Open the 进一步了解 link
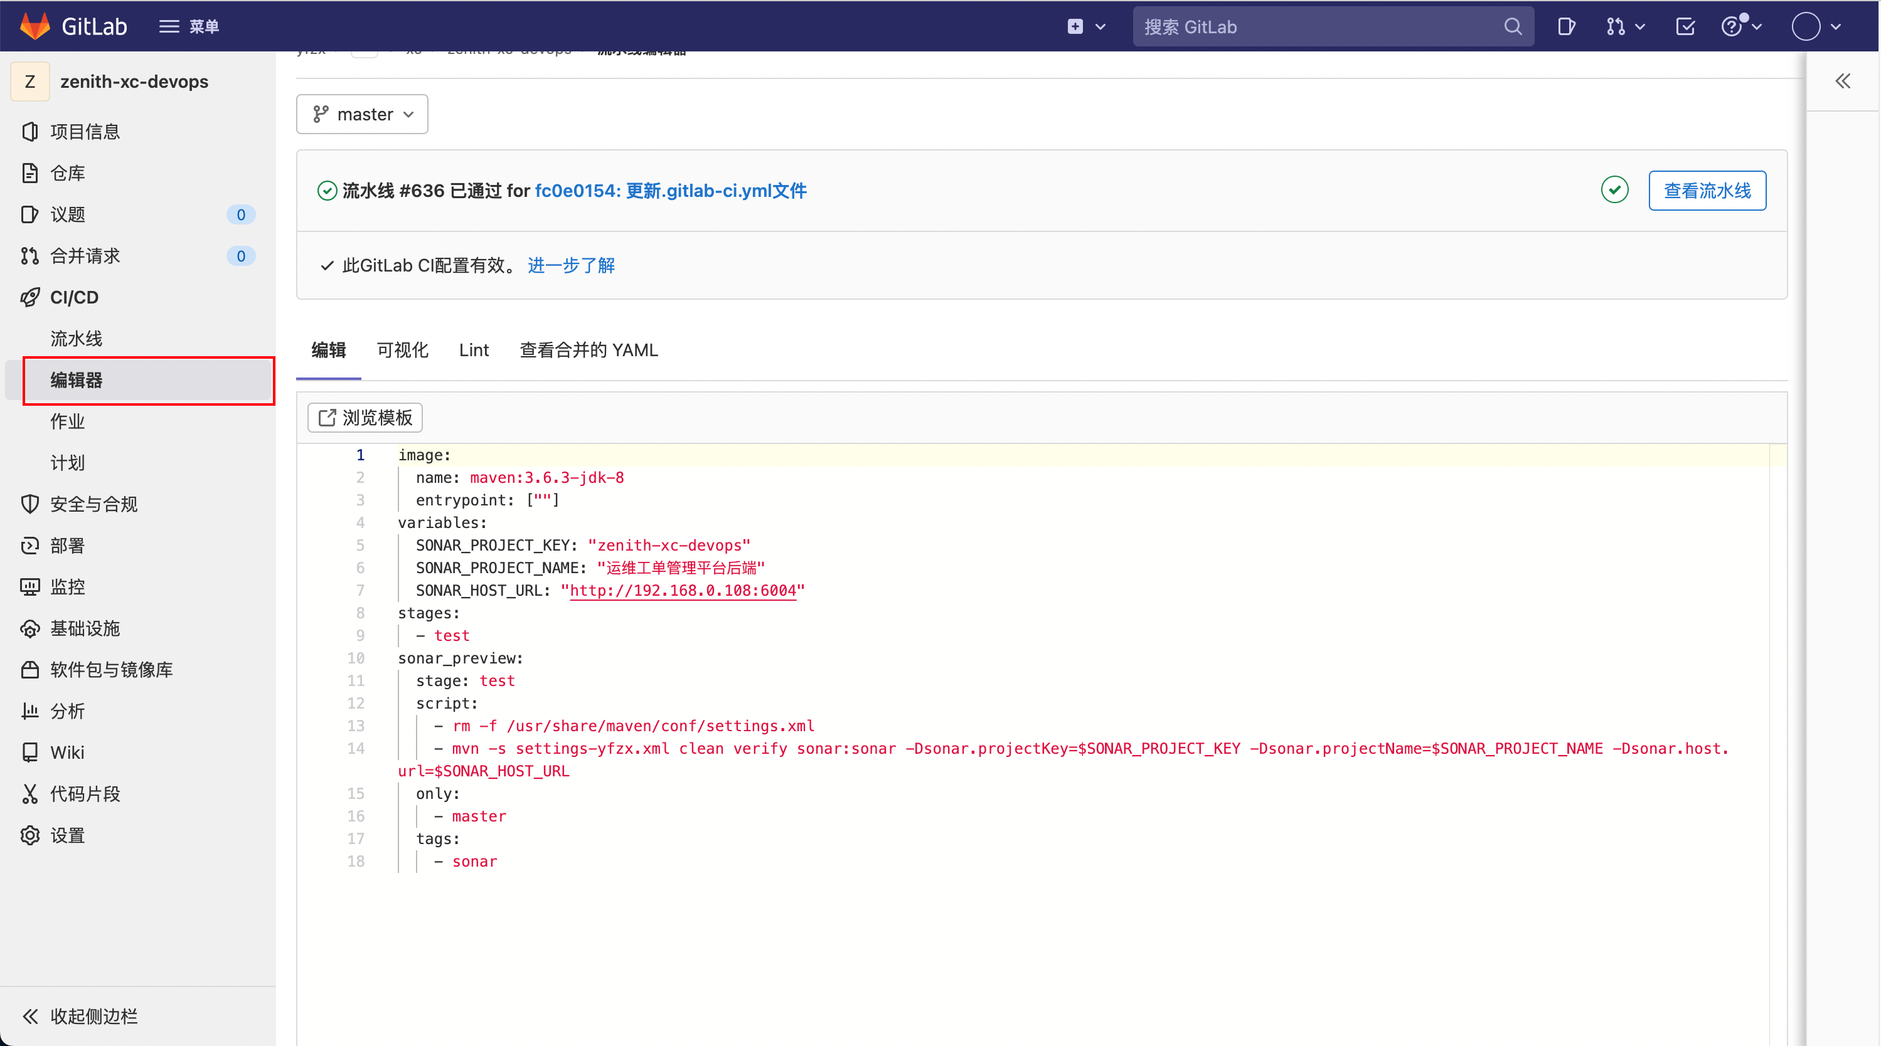Image resolution: width=1881 pixels, height=1046 pixels. [571, 265]
